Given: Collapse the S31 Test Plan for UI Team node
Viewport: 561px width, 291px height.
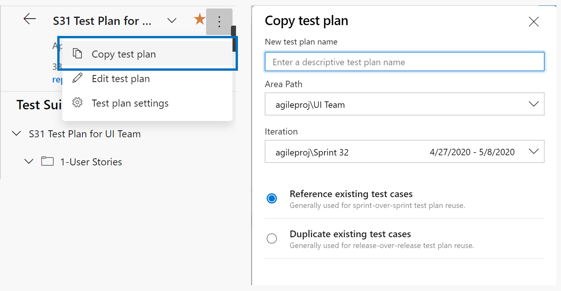Looking at the screenshot, I should pos(16,133).
